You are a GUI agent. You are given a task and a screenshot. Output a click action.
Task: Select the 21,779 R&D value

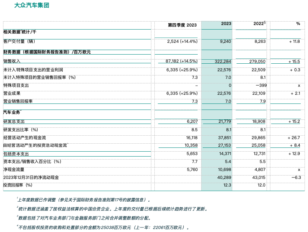pyautogui.click(x=225, y=121)
